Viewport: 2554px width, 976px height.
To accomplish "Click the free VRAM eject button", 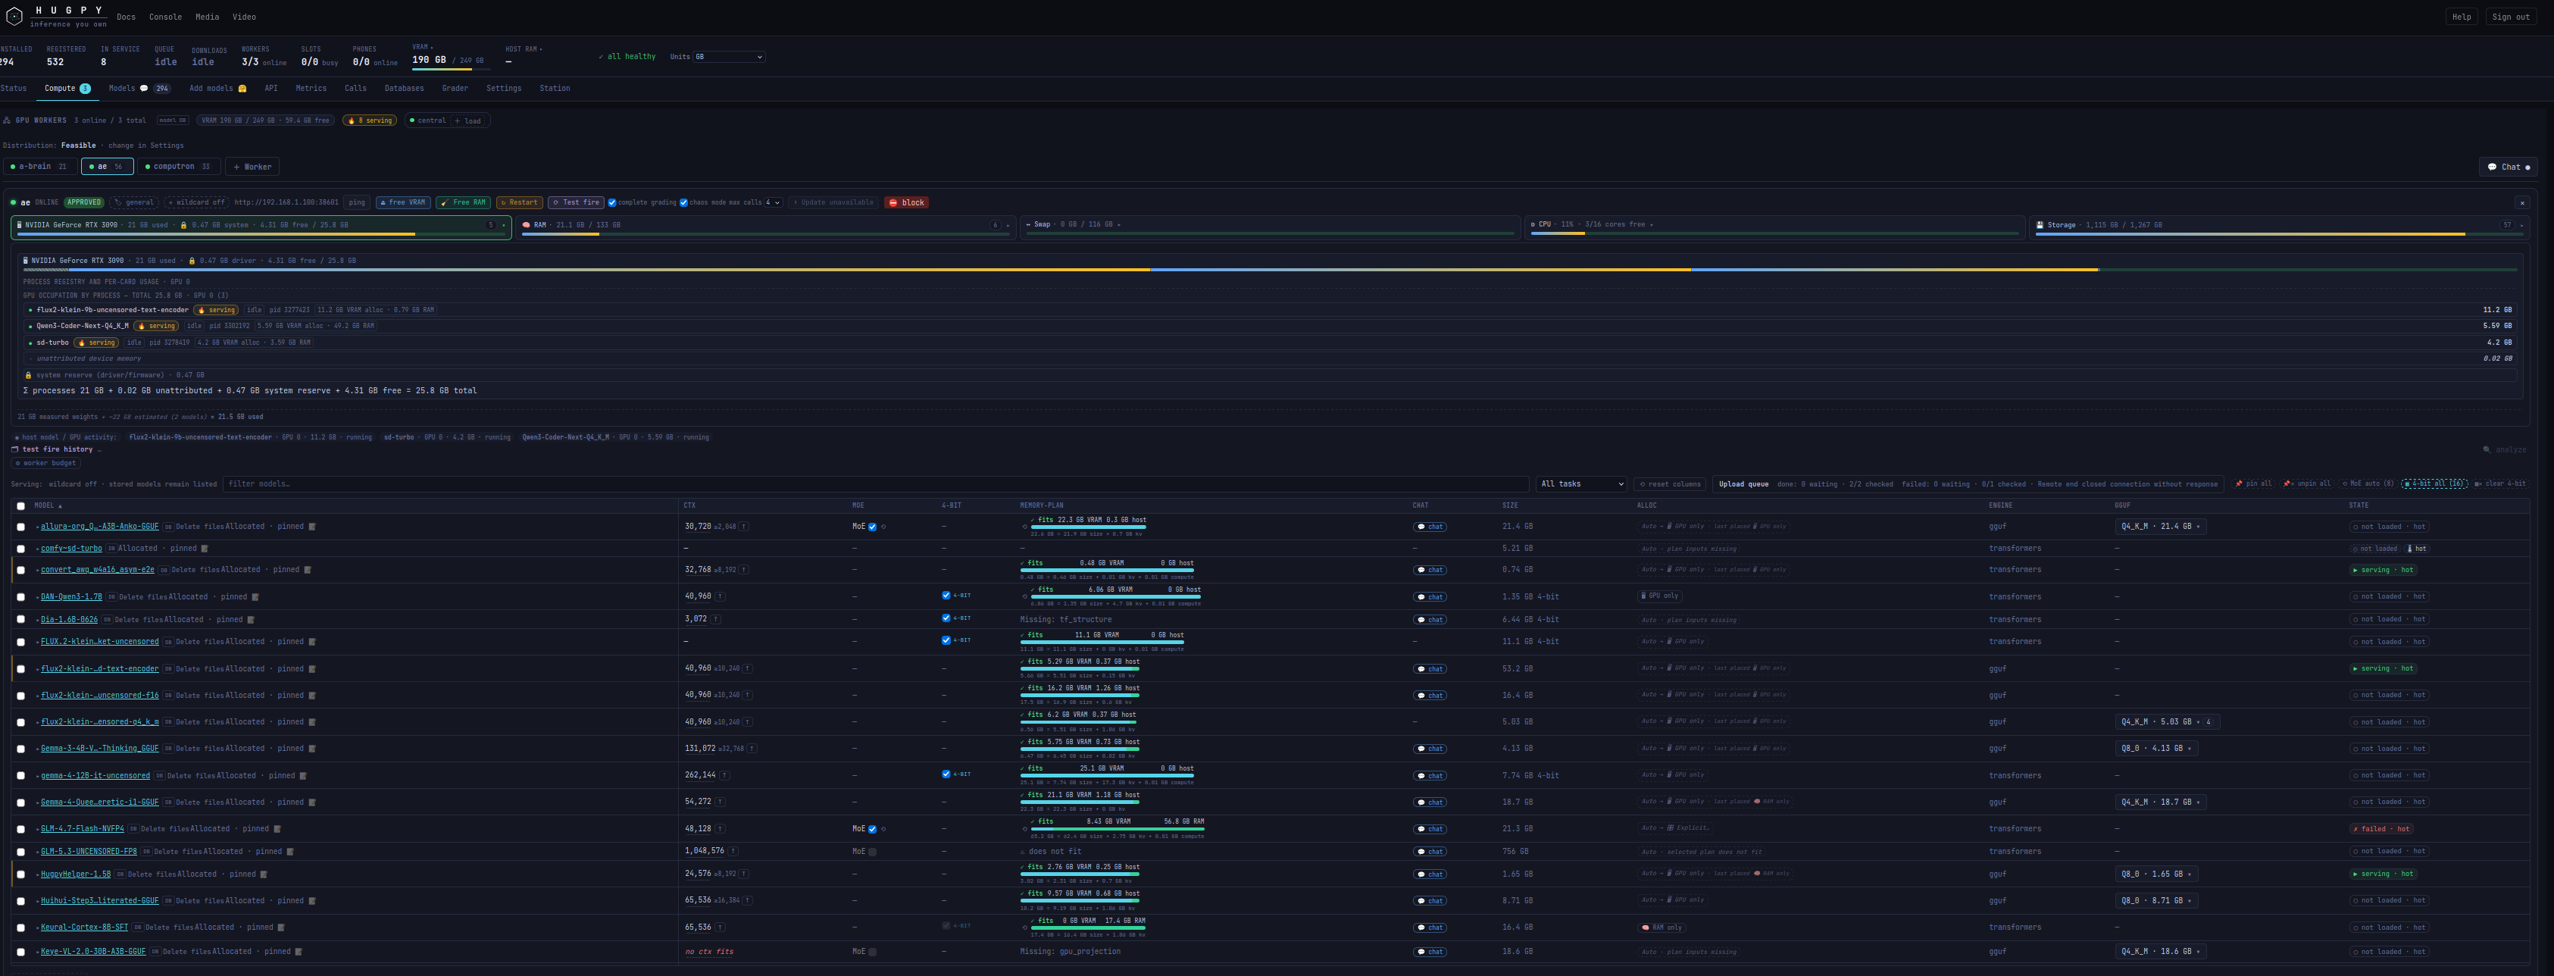I will pos(402,202).
